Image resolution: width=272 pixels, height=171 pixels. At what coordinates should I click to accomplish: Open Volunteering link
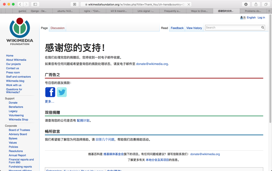tap(16, 115)
